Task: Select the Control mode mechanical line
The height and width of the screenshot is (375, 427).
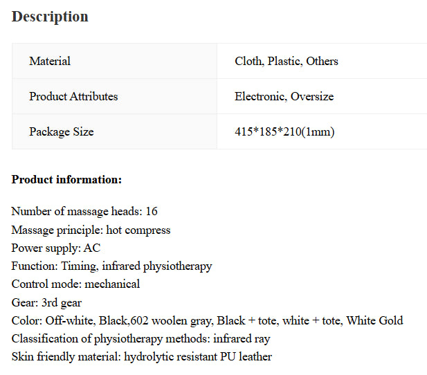Action: point(75,284)
